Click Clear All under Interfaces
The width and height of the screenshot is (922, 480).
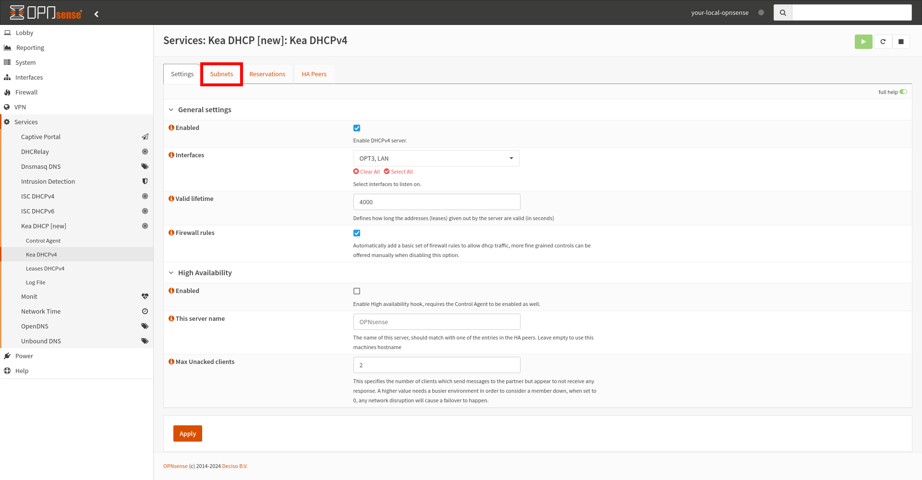(366, 172)
